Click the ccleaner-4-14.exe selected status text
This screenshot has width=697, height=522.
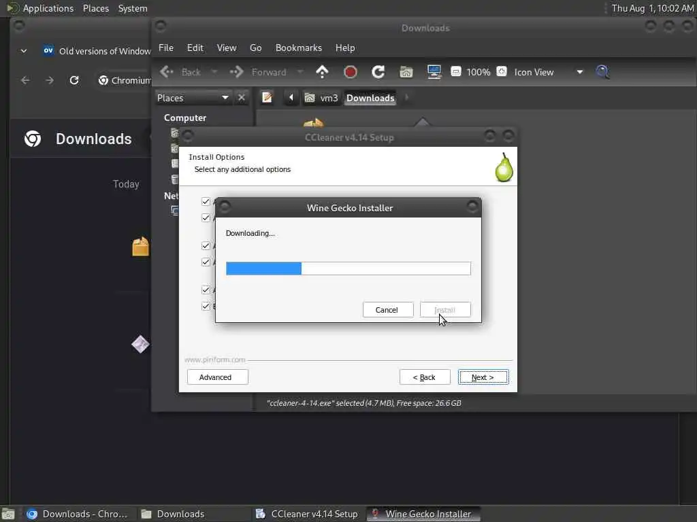click(363, 403)
